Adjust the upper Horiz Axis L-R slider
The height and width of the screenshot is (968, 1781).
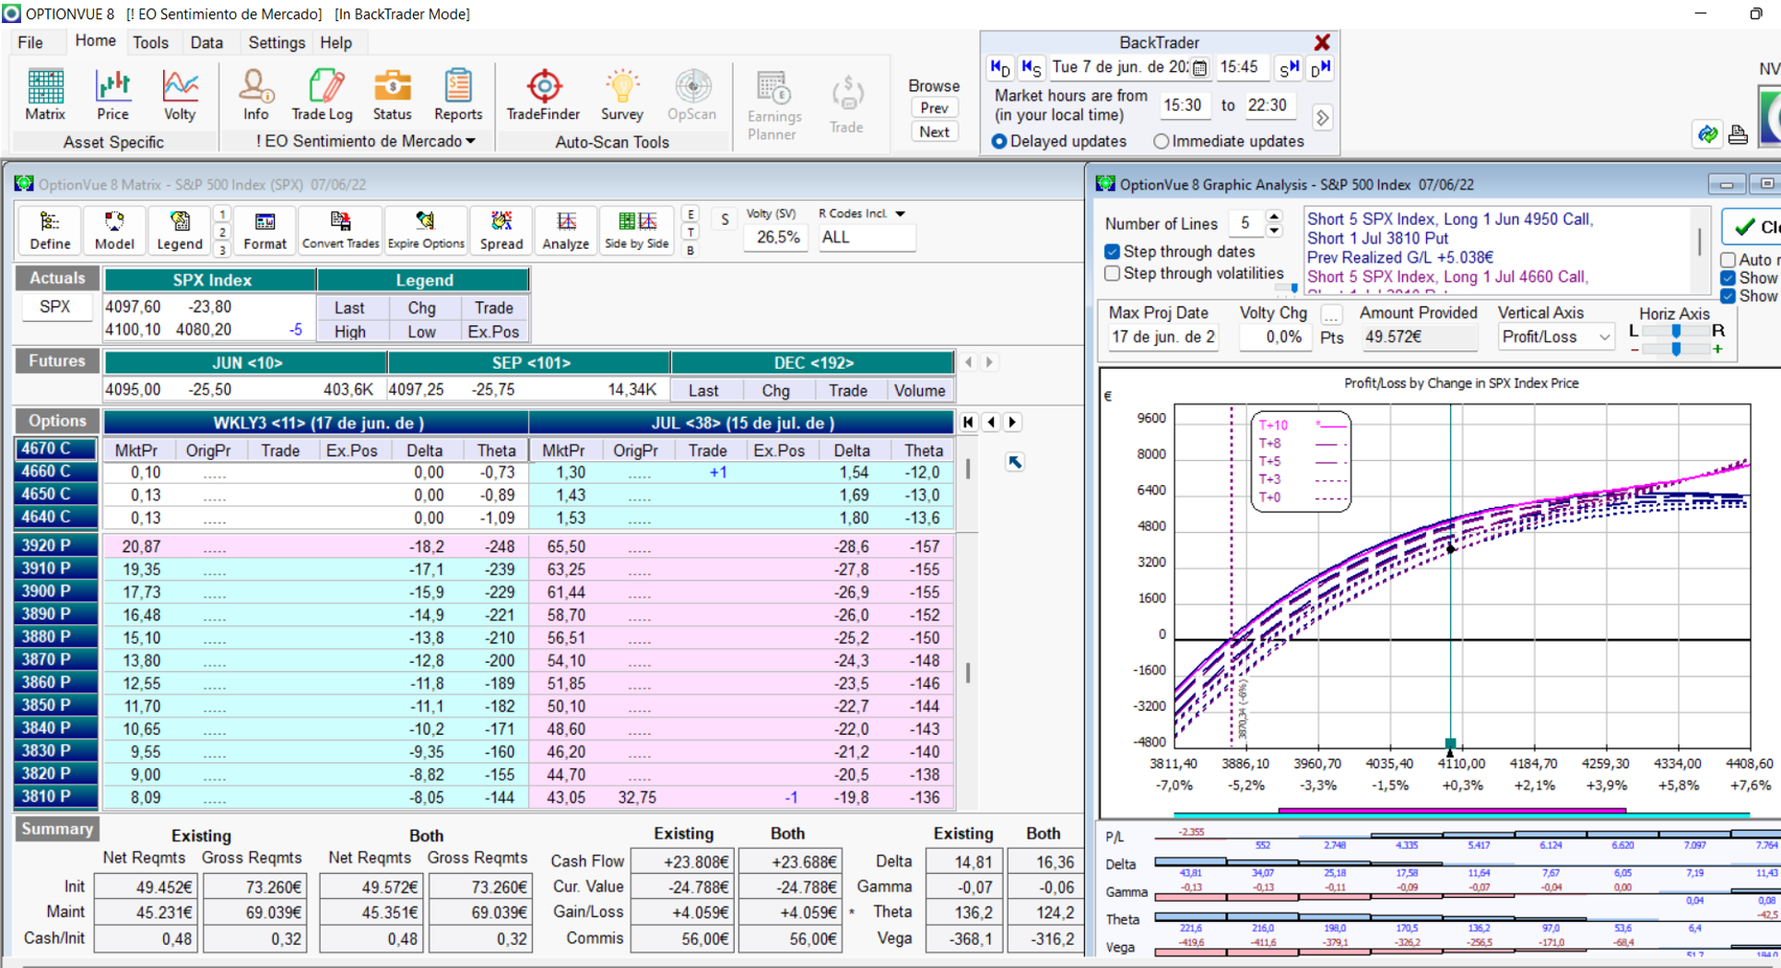coord(1676,331)
